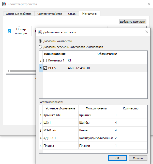Viewport: 153px width, 164px height.
Task: Click left scroll arrow of materials table
Action: pyautogui.click(x=8, y=71)
